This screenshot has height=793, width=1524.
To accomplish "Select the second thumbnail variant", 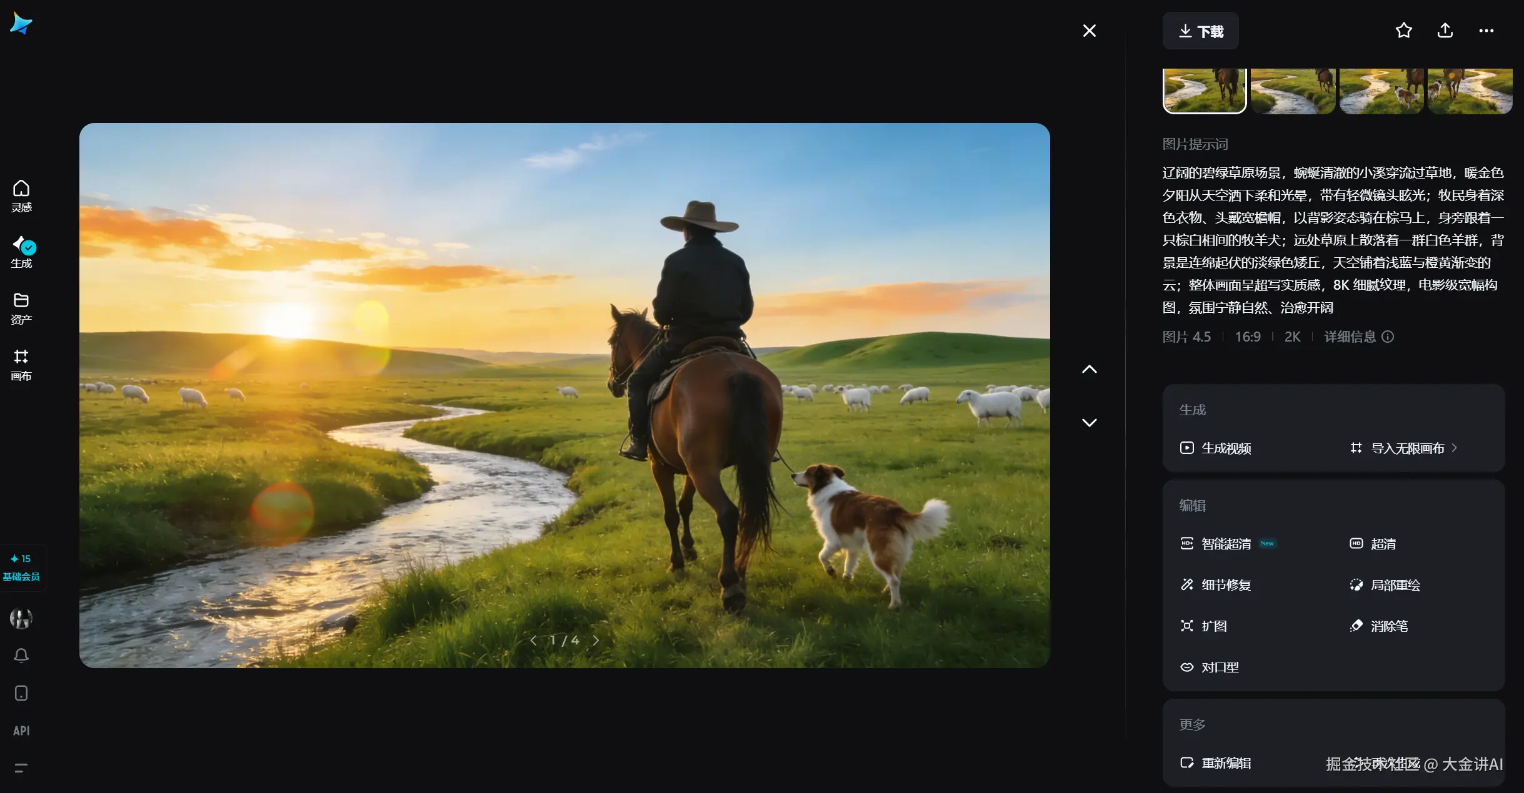I will (1293, 91).
